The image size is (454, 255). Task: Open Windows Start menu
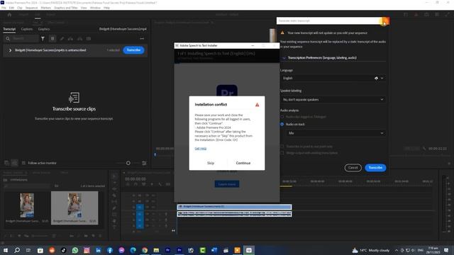tap(5, 250)
